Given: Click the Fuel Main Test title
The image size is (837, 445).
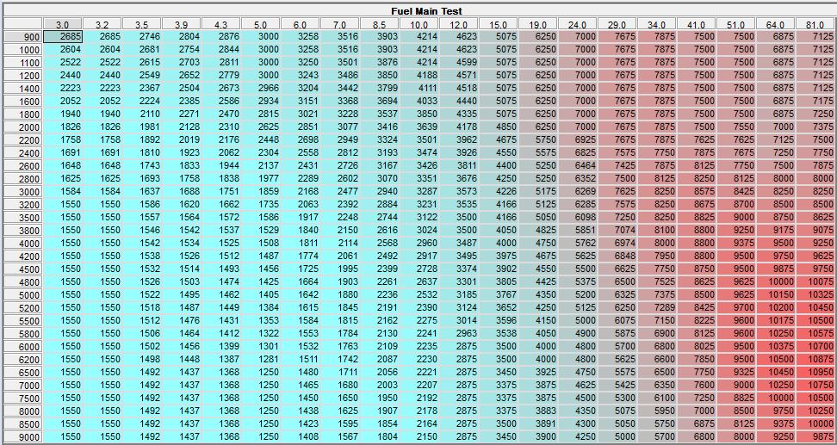Looking at the screenshot, I should pyautogui.click(x=426, y=10).
